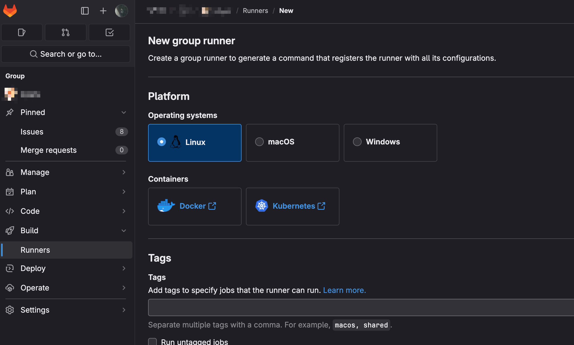Enable Run untagged jobs
574x345 pixels.
click(x=152, y=341)
